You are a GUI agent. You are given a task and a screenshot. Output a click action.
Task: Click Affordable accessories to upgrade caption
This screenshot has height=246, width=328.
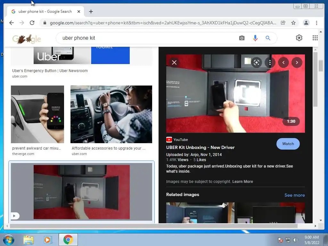pos(108,148)
